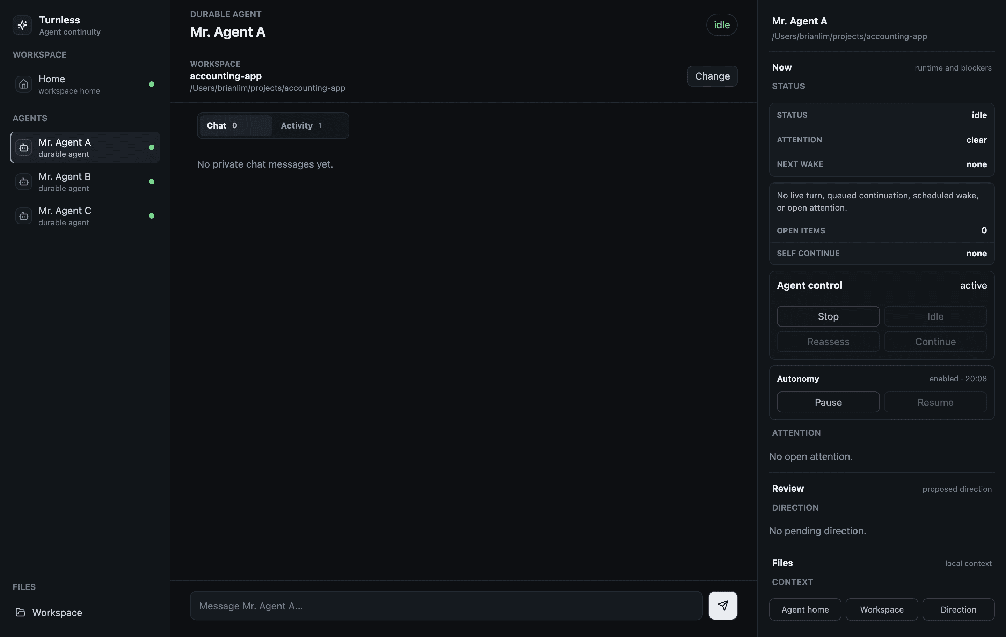Click the 'No live turn, queued continuation' note
The height and width of the screenshot is (637, 1006).
click(877, 202)
